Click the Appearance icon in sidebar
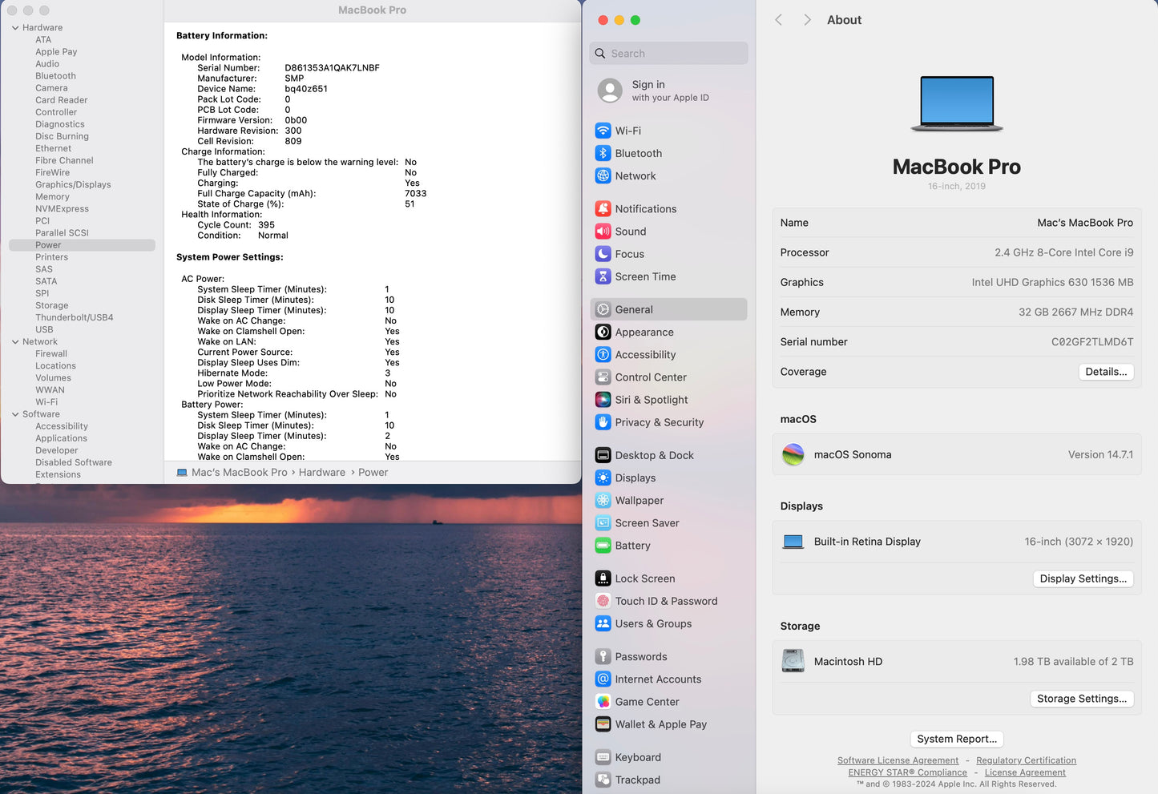1158x794 pixels. click(x=603, y=332)
